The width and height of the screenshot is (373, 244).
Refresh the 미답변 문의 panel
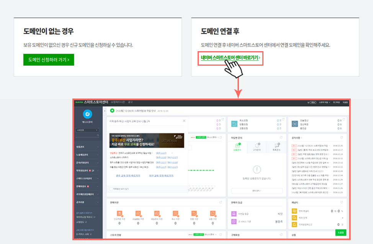tap(281, 137)
